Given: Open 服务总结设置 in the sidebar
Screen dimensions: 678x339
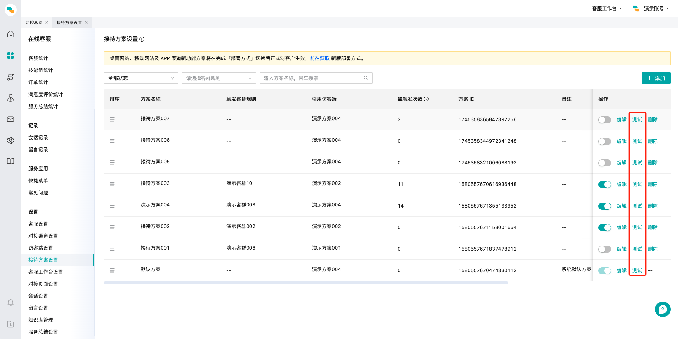Looking at the screenshot, I should pyautogui.click(x=43, y=332).
